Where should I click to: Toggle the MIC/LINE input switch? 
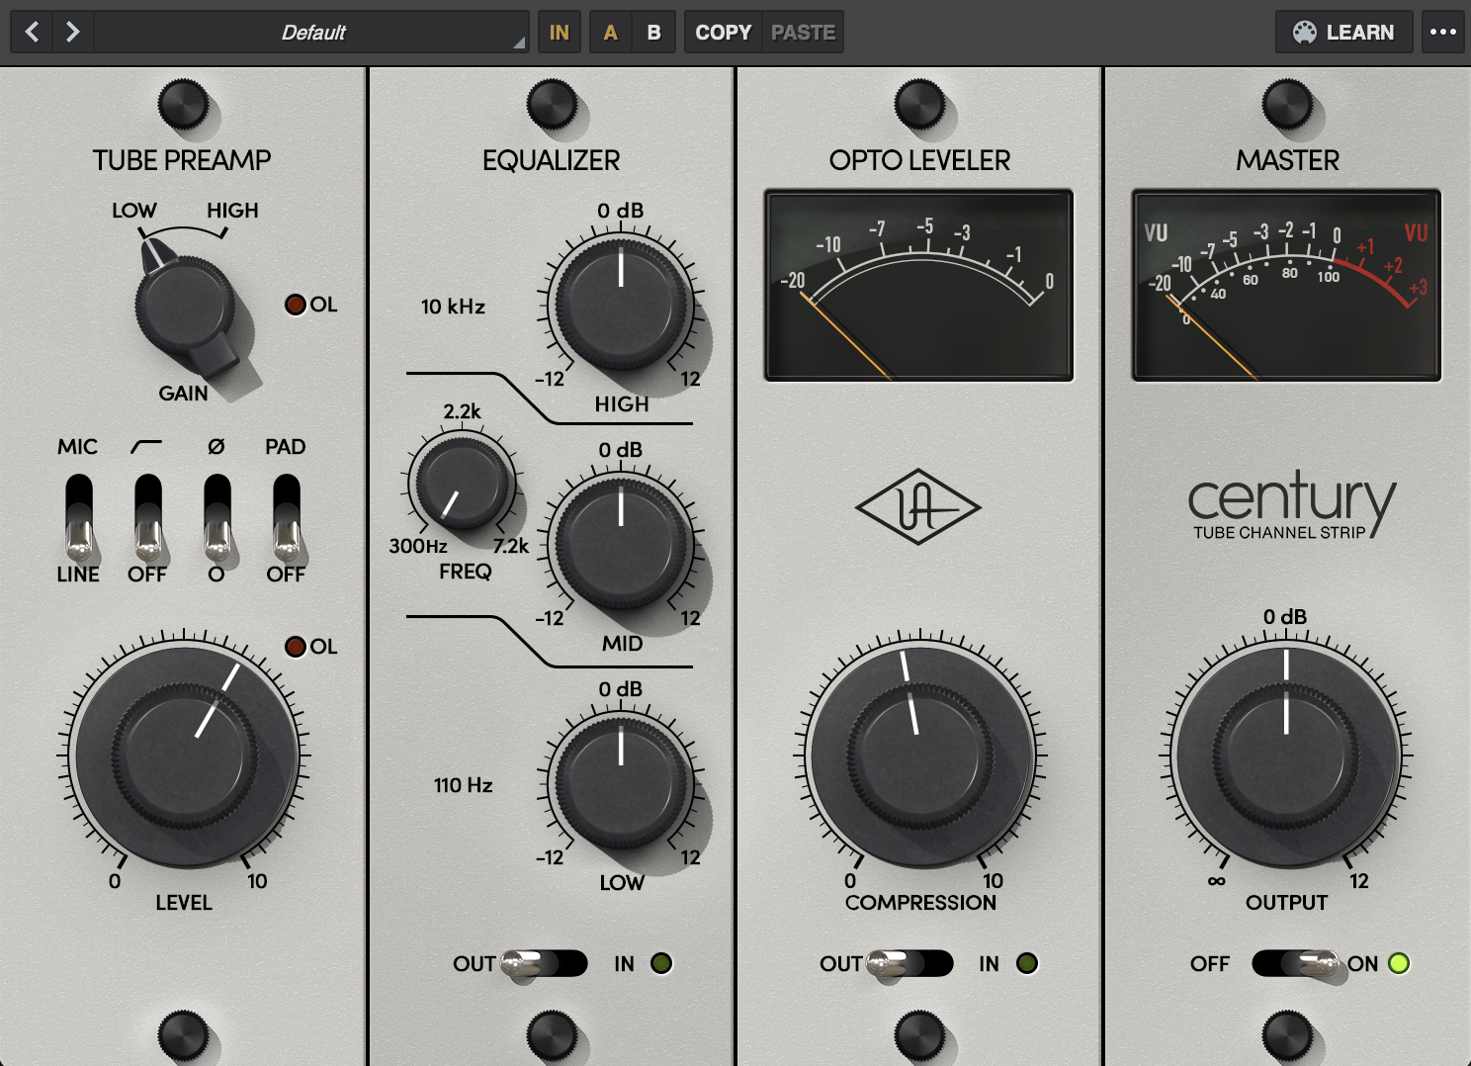coord(78,519)
